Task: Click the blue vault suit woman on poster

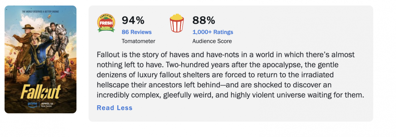Action: (40, 54)
